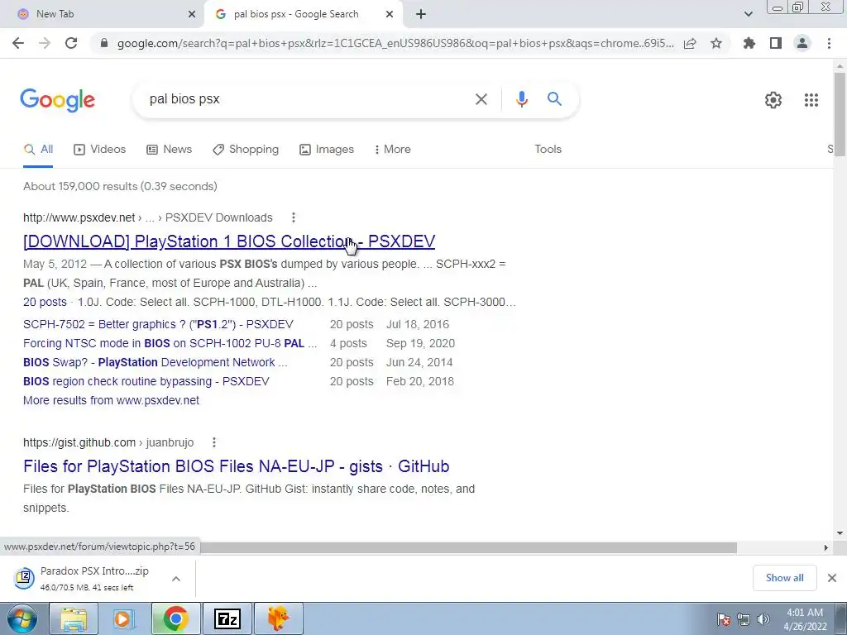847x635 pixels.
Task: Open the duck icon app in taskbar
Action: click(x=279, y=618)
